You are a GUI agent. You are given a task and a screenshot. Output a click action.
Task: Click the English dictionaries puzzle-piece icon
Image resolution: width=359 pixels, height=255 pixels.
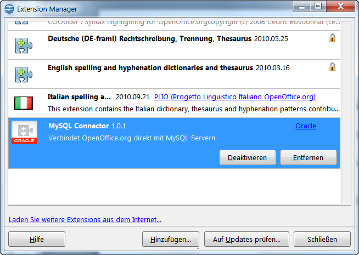pyautogui.click(x=24, y=75)
